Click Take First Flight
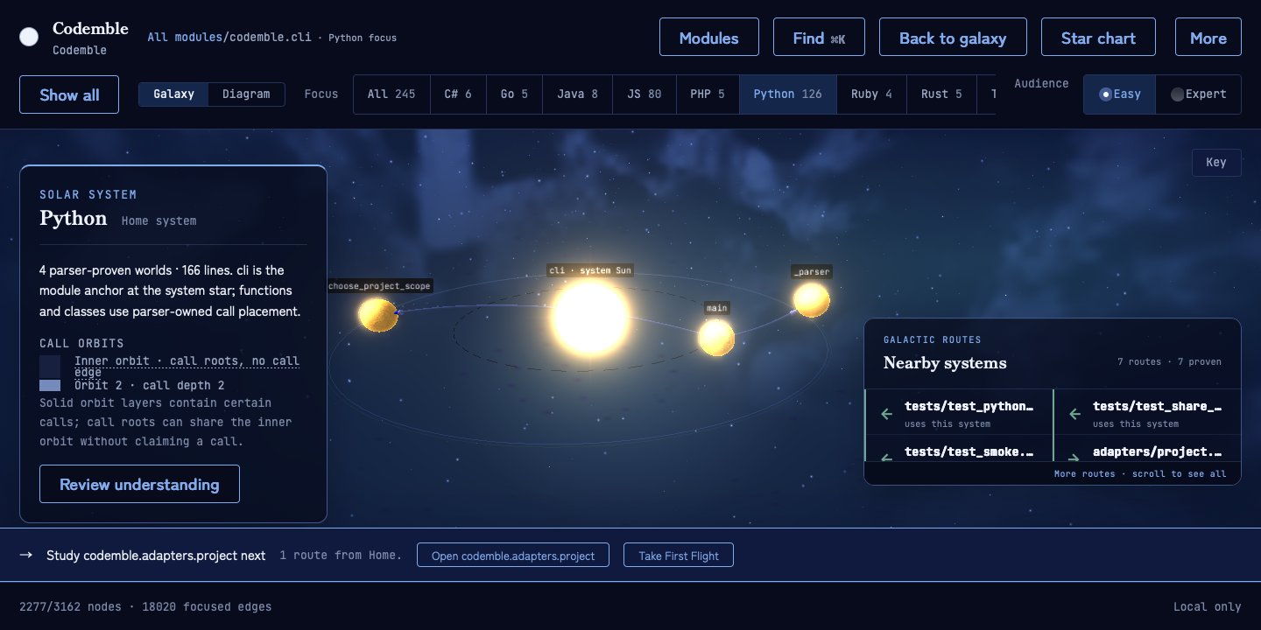The width and height of the screenshot is (1261, 630). click(x=679, y=555)
